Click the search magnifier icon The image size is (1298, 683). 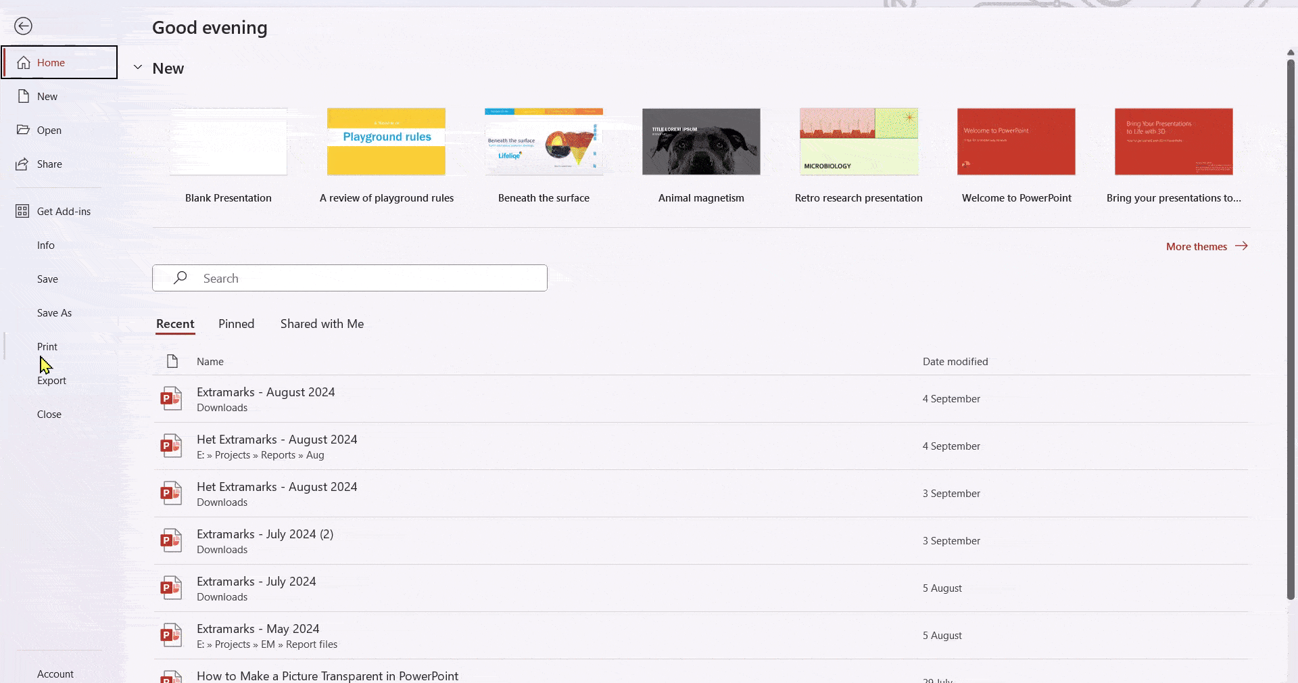point(181,278)
